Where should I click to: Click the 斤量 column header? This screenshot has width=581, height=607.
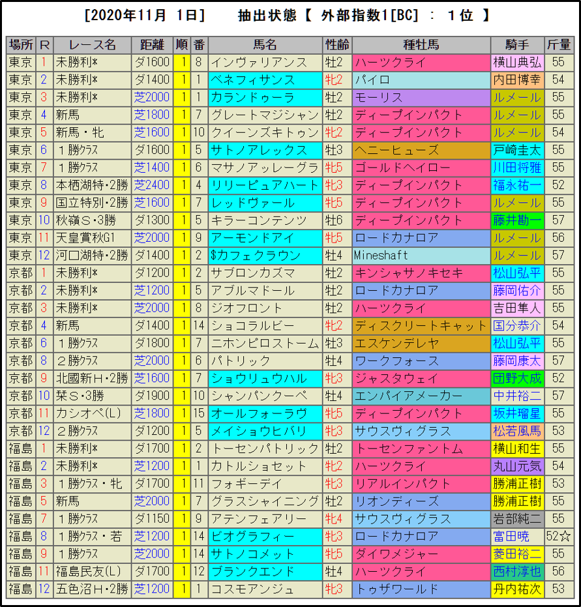point(558,45)
